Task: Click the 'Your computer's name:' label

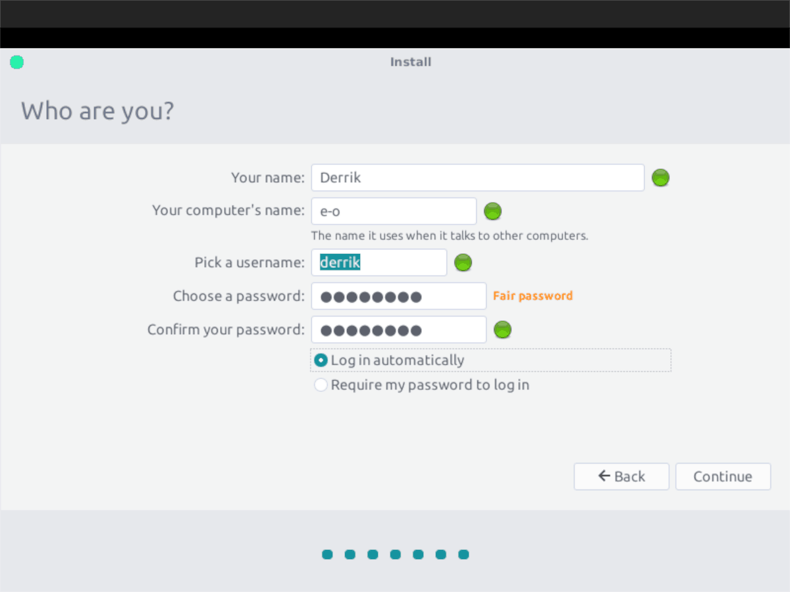Action: [x=228, y=210]
